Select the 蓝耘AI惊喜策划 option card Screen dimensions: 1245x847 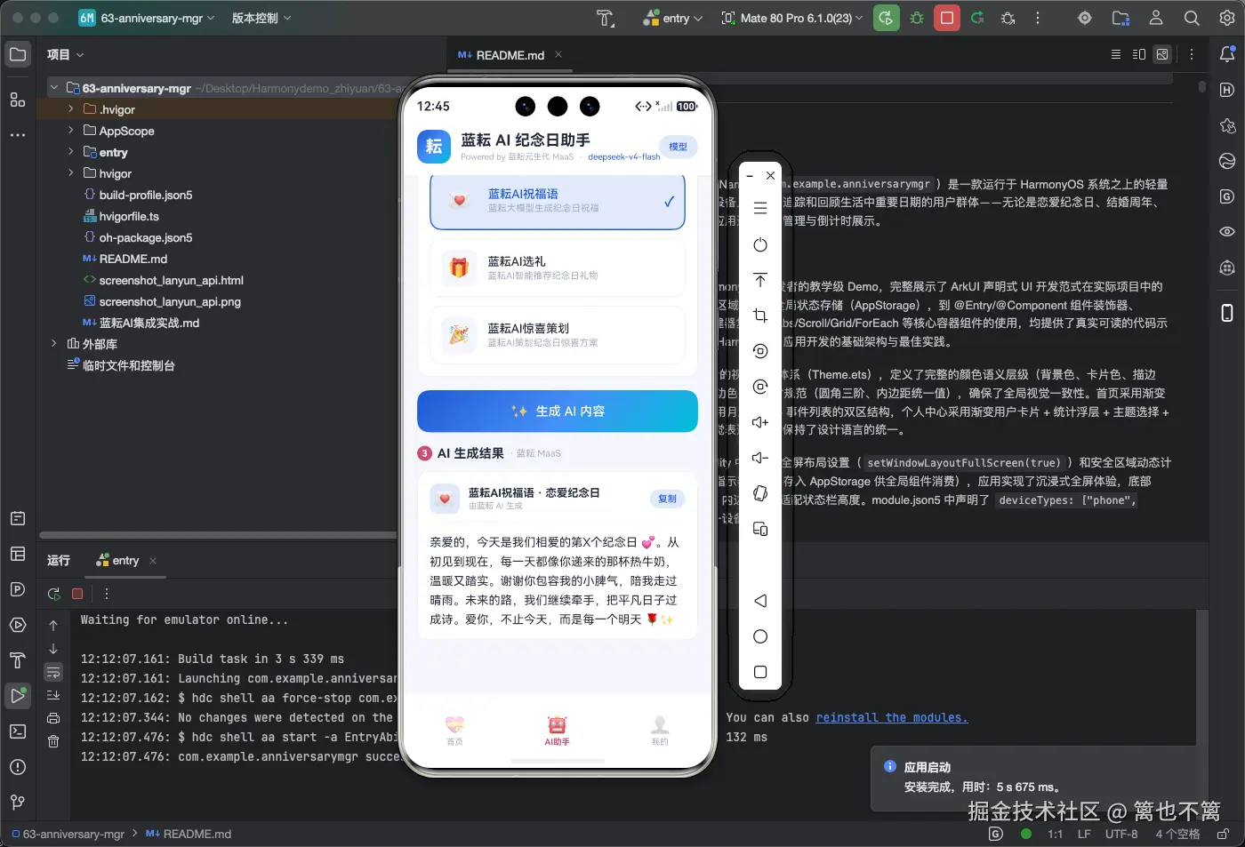pos(558,335)
